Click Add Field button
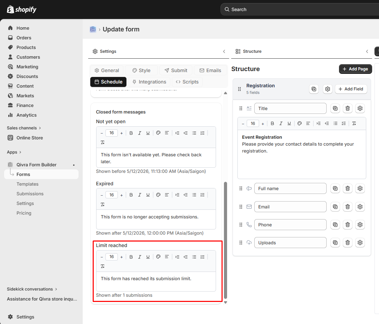This screenshot has height=324, width=379. [351, 89]
